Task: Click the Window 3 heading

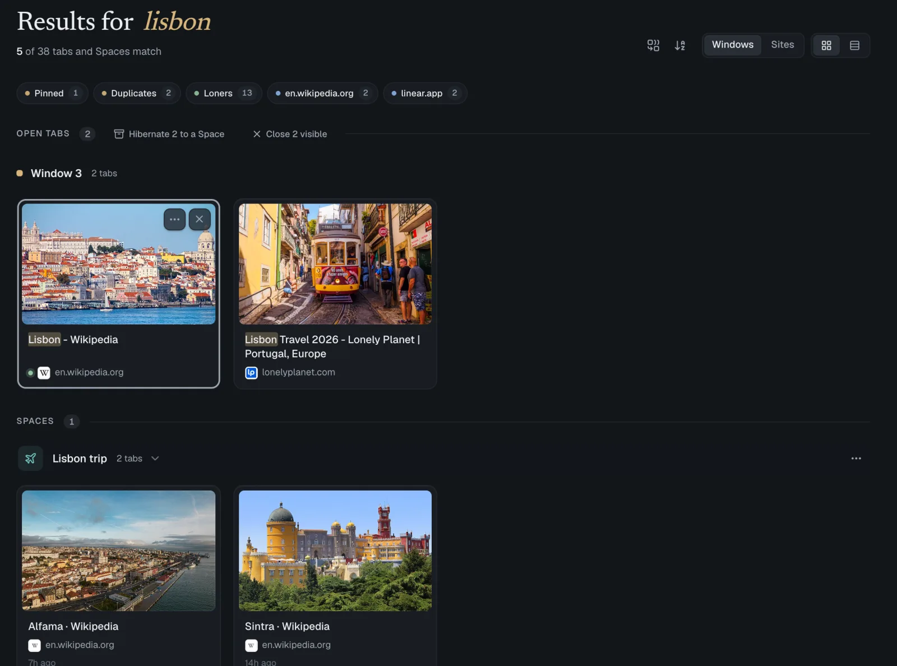Action: 56,173
